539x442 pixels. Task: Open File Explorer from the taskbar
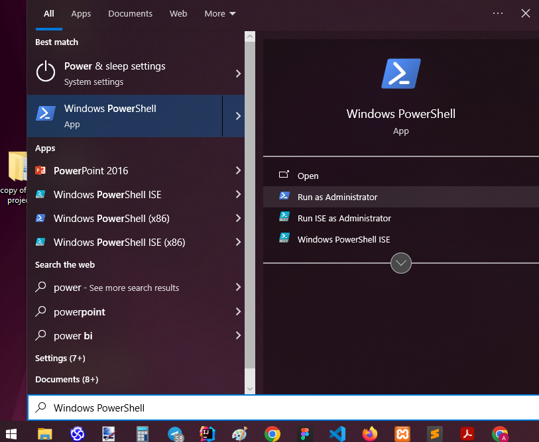point(44,434)
